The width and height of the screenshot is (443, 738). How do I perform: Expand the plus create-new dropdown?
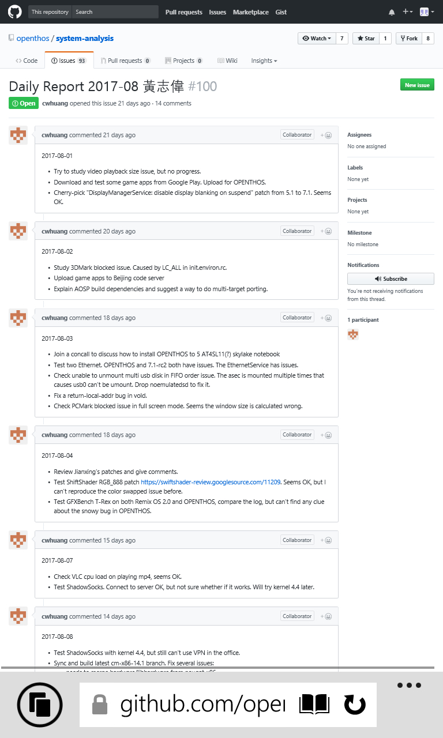click(x=407, y=12)
